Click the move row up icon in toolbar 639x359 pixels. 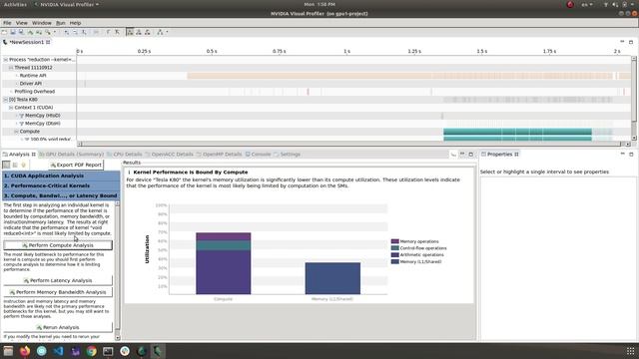coord(109,32)
